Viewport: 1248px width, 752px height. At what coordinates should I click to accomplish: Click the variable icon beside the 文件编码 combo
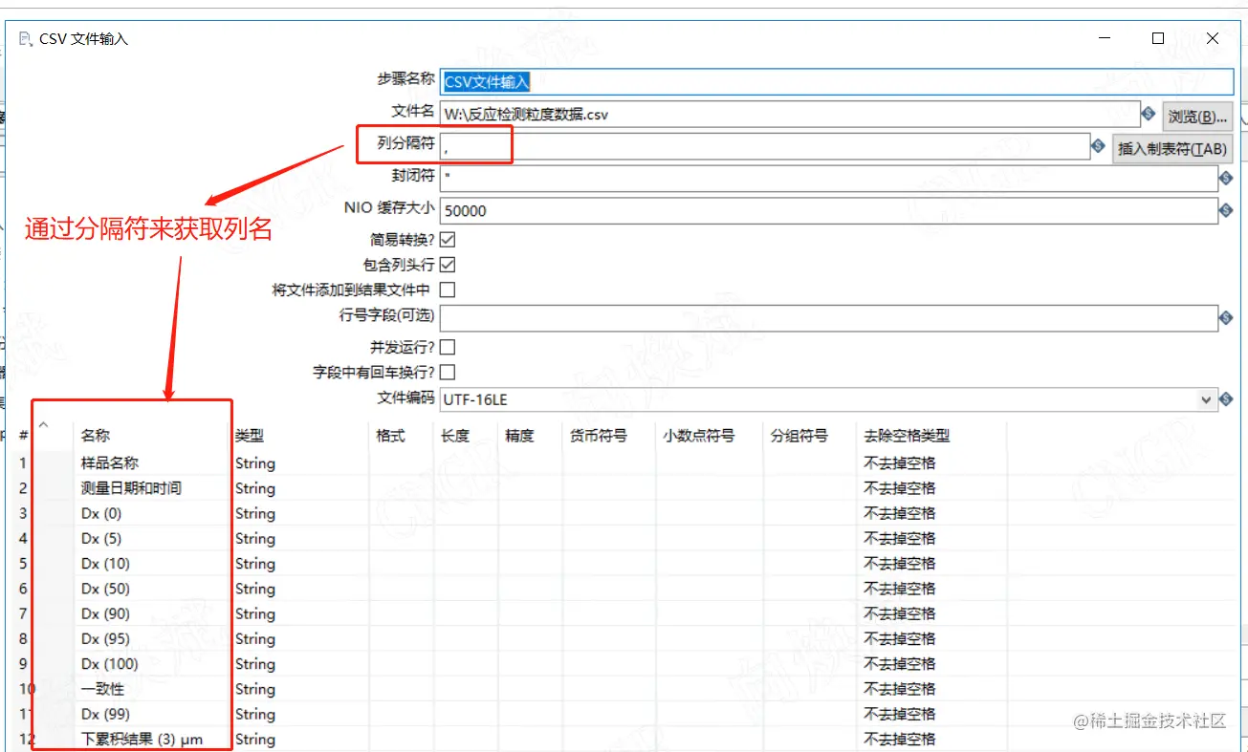click(1226, 398)
